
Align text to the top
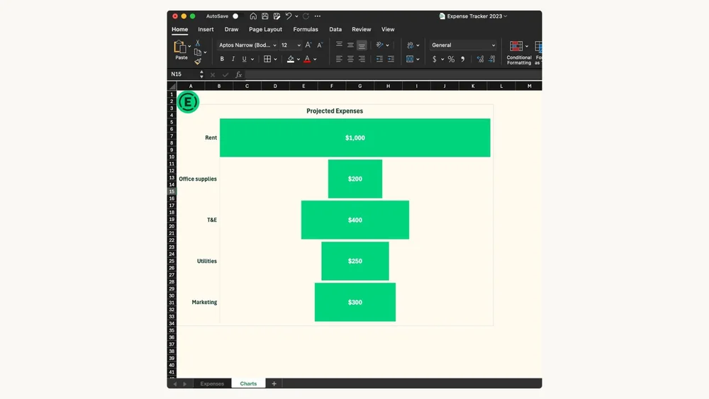coord(339,45)
